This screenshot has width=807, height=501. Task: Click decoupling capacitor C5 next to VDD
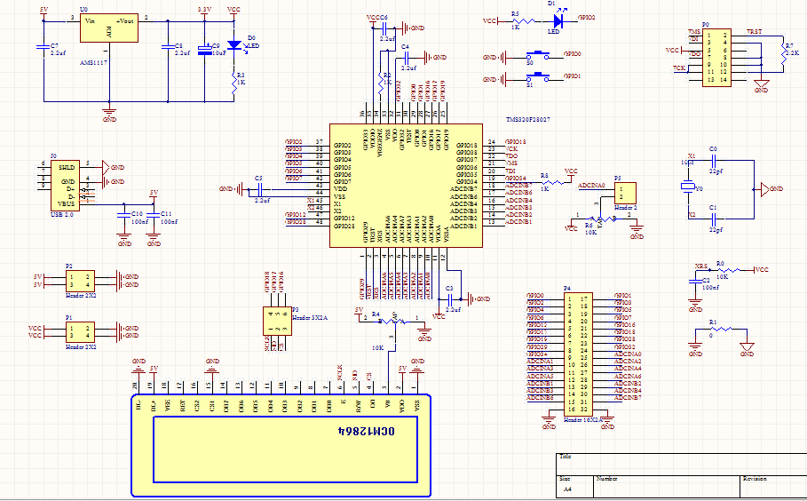click(259, 189)
